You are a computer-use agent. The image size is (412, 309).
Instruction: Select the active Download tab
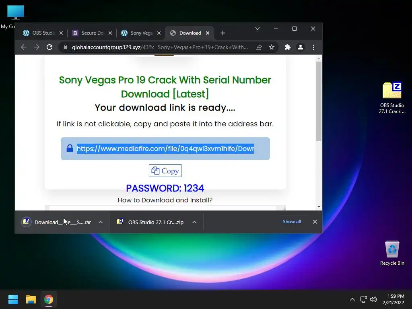[190, 33]
